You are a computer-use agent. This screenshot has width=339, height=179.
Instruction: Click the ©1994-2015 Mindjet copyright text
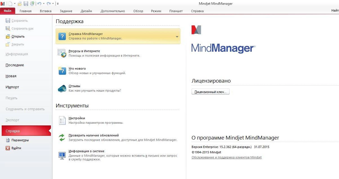pos(206,152)
